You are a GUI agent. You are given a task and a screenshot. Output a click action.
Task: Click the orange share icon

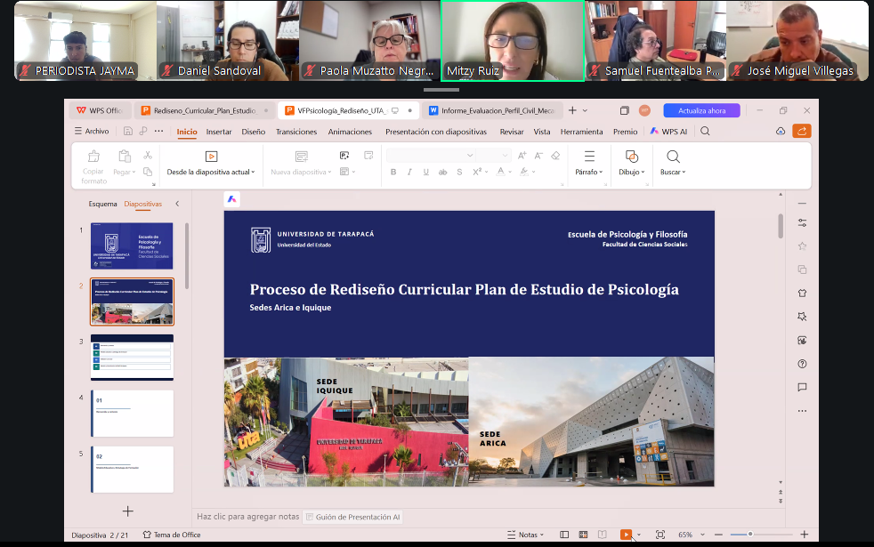pos(802,131)
